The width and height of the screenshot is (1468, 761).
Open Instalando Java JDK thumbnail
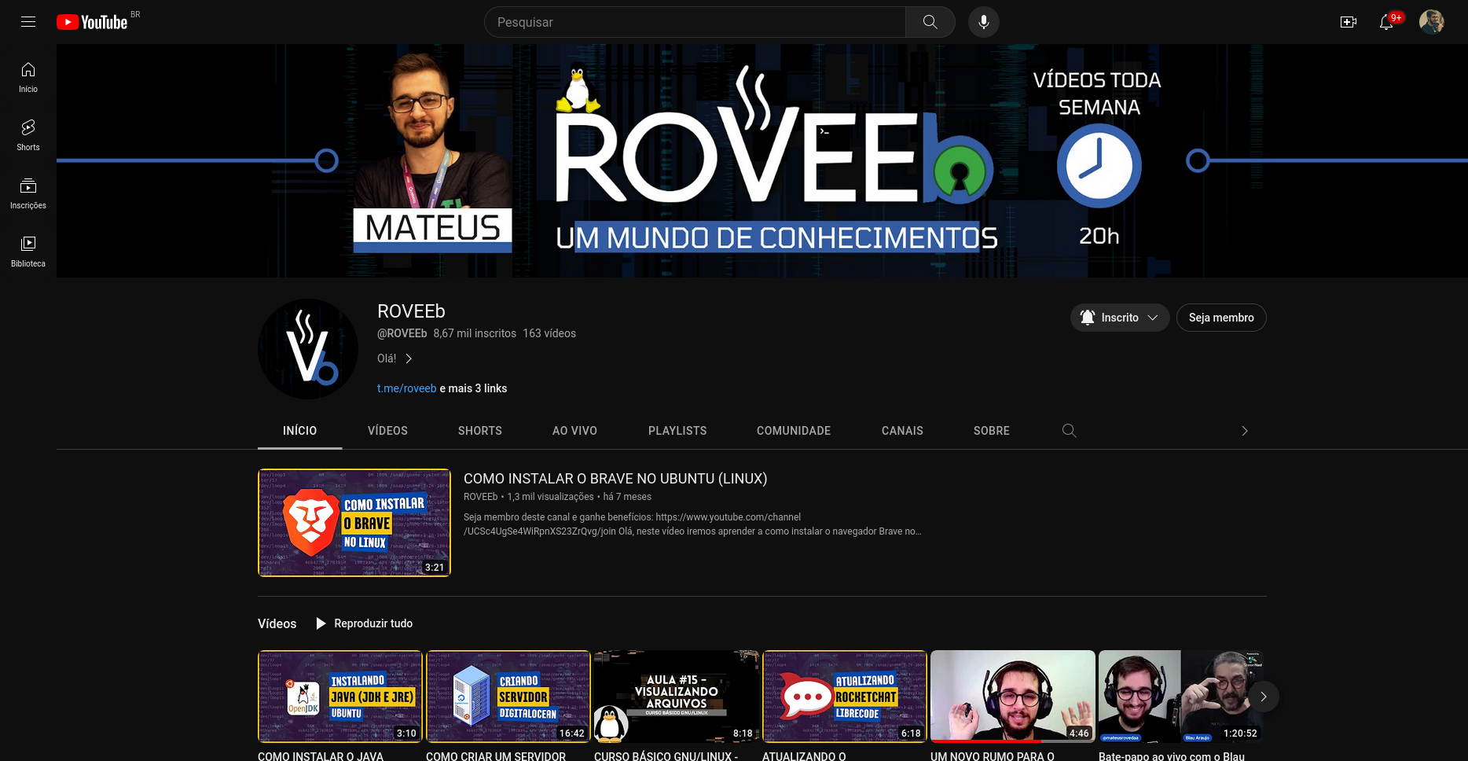pyautogui.click(x=339, y=697)
